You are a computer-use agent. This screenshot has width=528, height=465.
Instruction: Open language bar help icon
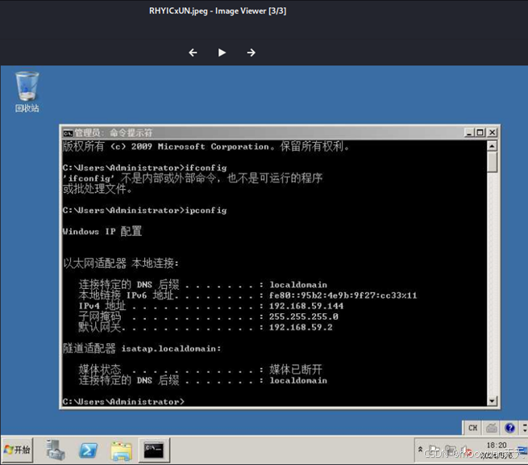(x=509, y=428)
